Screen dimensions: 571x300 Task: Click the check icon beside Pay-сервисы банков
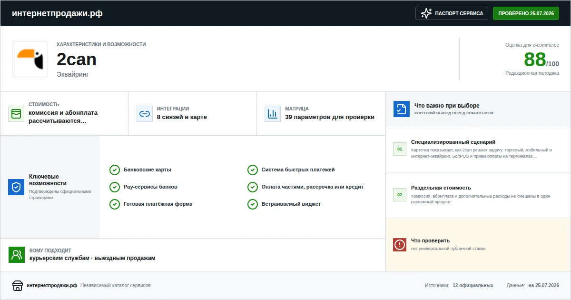115,187
